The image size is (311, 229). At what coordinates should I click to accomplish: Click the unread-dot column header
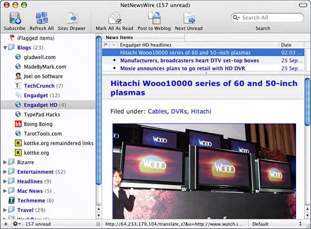[113, 45]
